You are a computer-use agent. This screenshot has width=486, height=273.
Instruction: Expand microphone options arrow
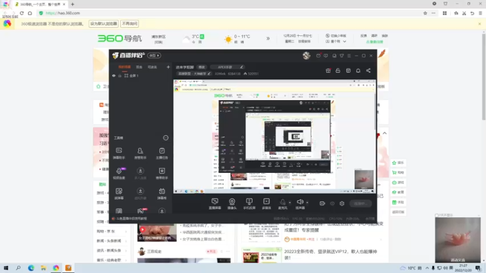pos(290,203)
